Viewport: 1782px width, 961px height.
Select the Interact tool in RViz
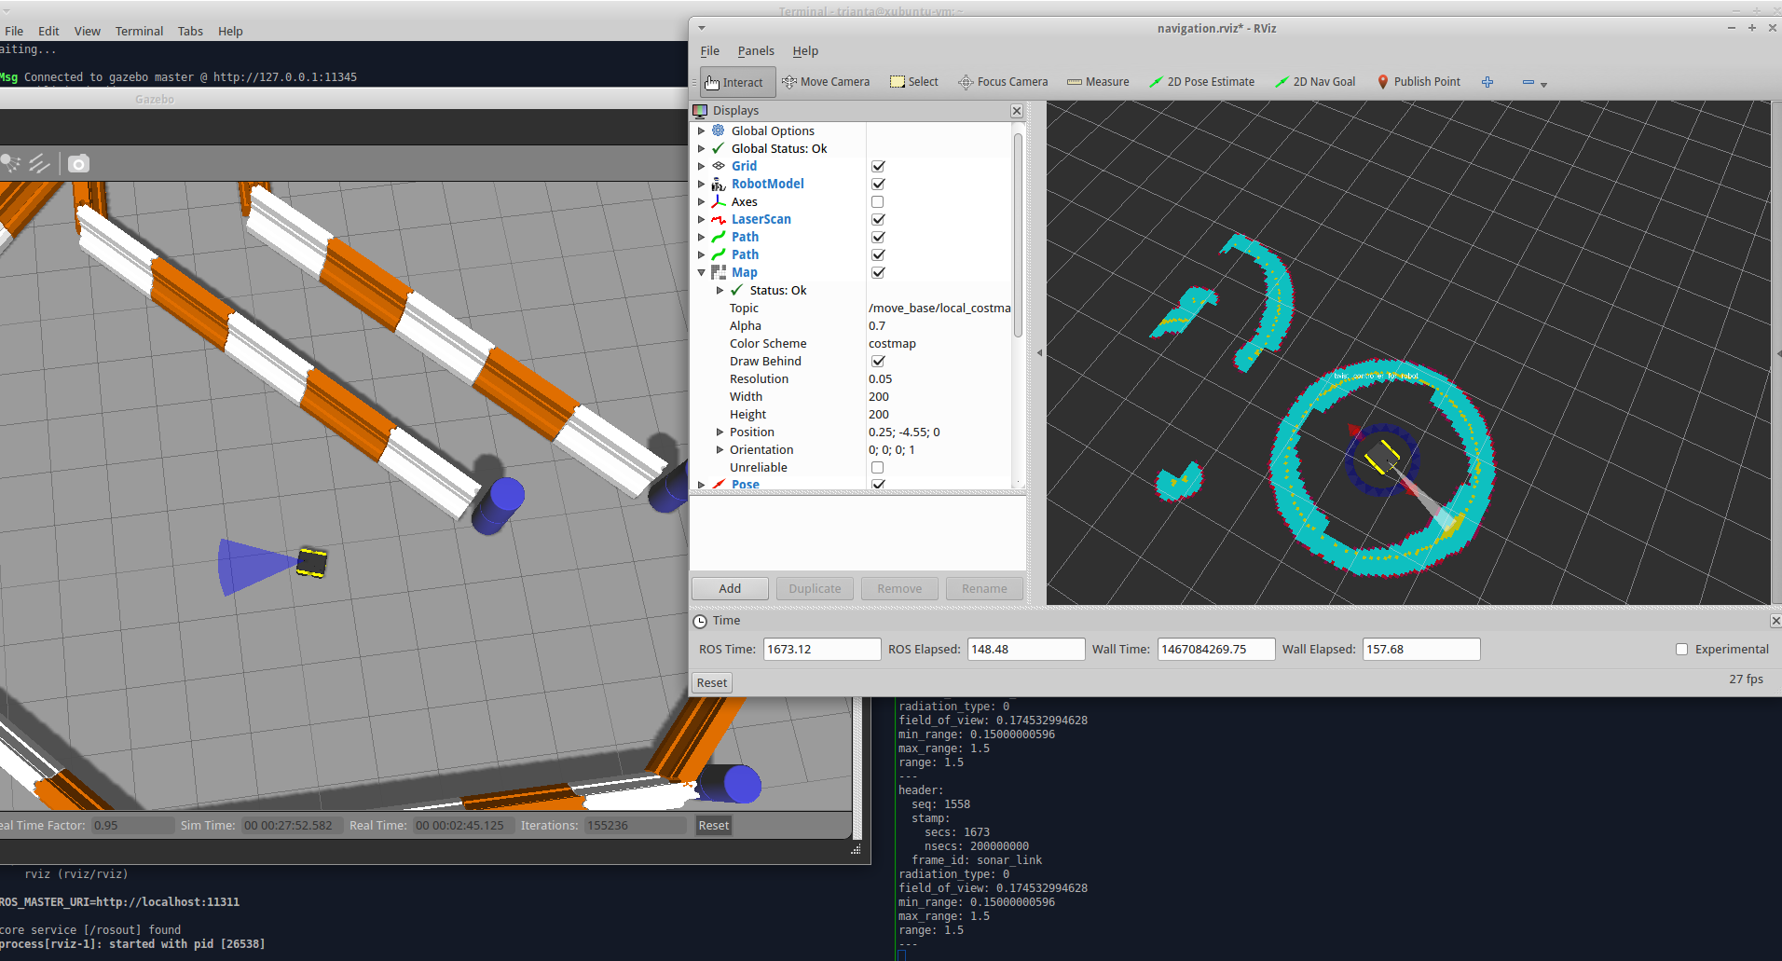tap(737, 82)
